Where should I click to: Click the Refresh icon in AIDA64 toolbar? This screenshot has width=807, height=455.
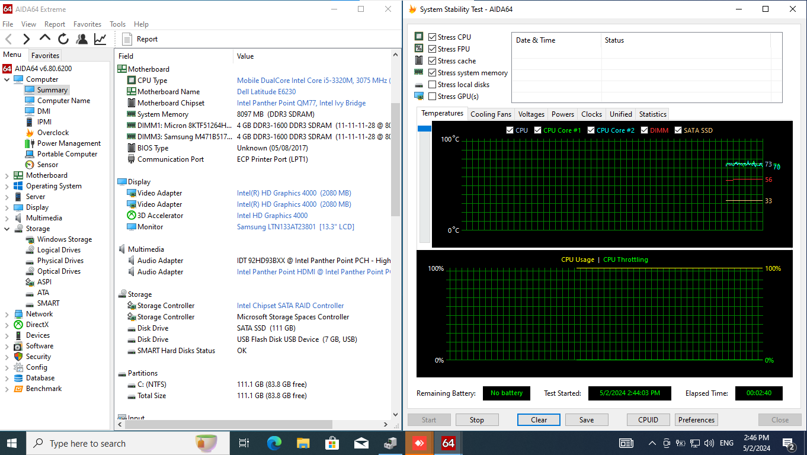coord(63,39)
